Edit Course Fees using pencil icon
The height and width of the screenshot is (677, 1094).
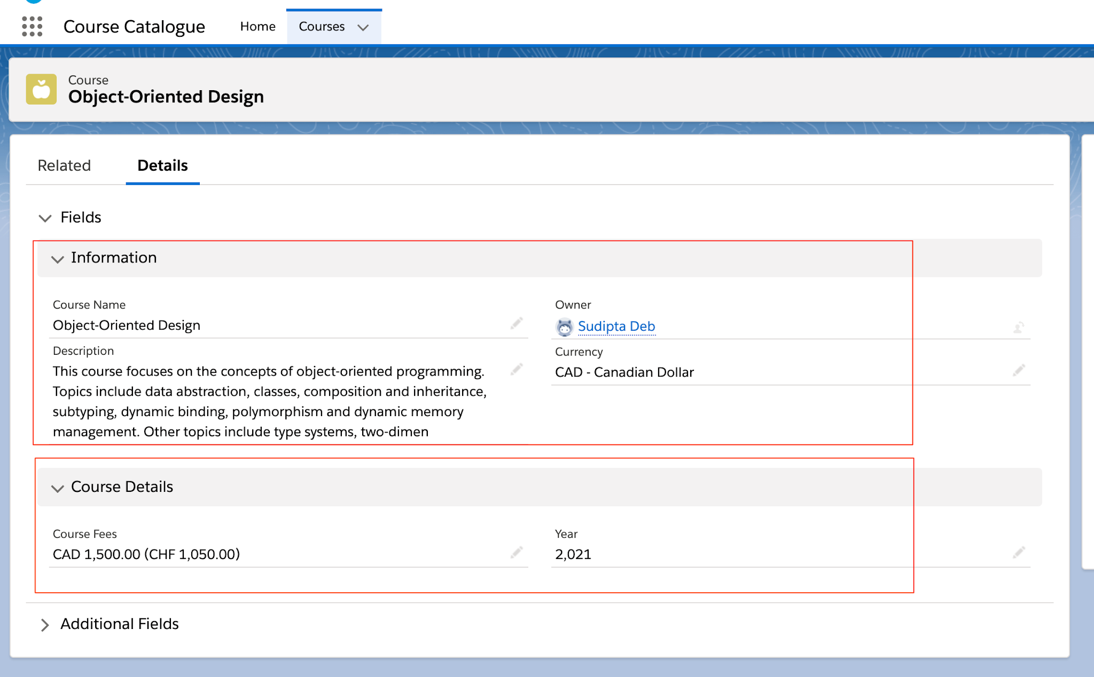(x=516, y=553)
